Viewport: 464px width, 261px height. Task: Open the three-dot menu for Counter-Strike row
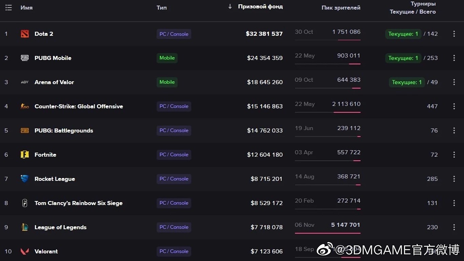(x=454, y=106)
